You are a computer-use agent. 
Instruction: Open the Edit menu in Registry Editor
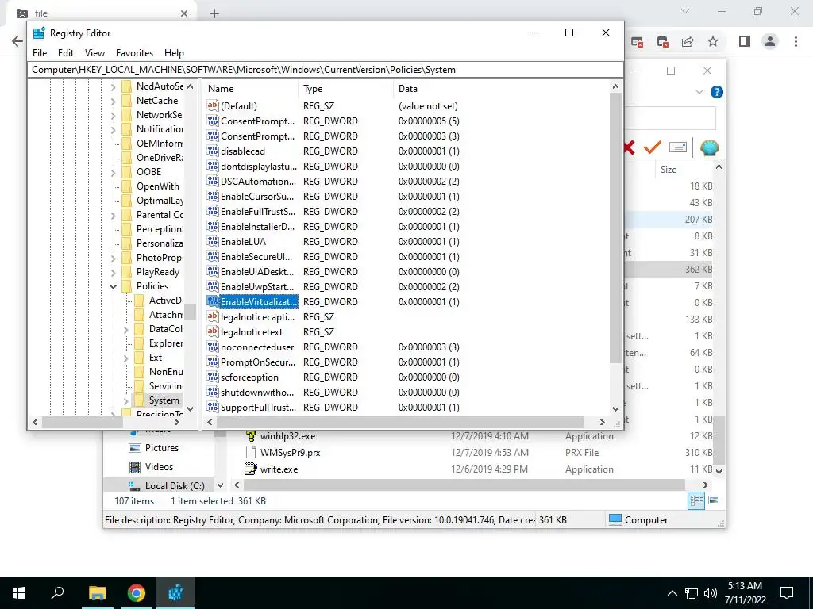point(65,53)
